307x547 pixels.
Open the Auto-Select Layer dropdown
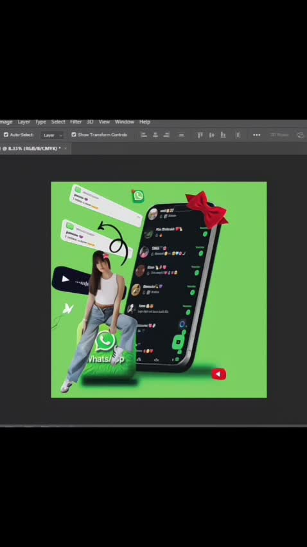[x=52, y=135]
